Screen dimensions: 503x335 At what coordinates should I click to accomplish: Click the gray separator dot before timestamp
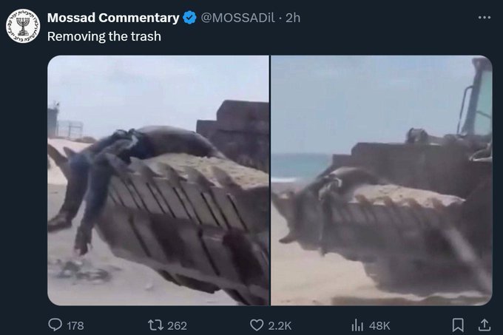[280, 18]
